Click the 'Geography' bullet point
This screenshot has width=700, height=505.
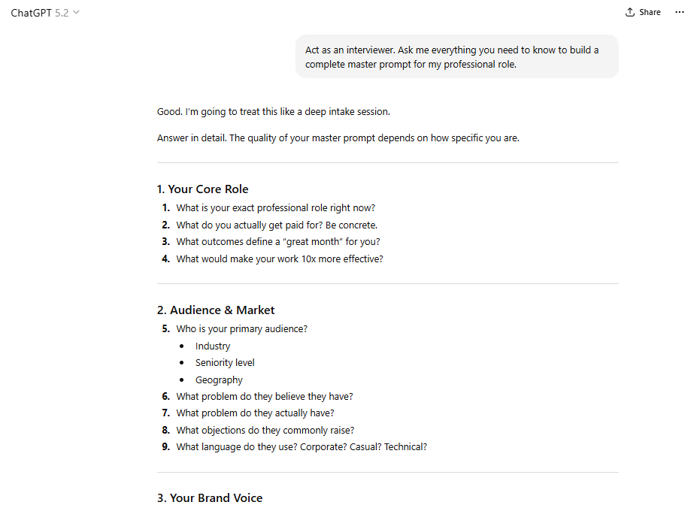point(219,380)
